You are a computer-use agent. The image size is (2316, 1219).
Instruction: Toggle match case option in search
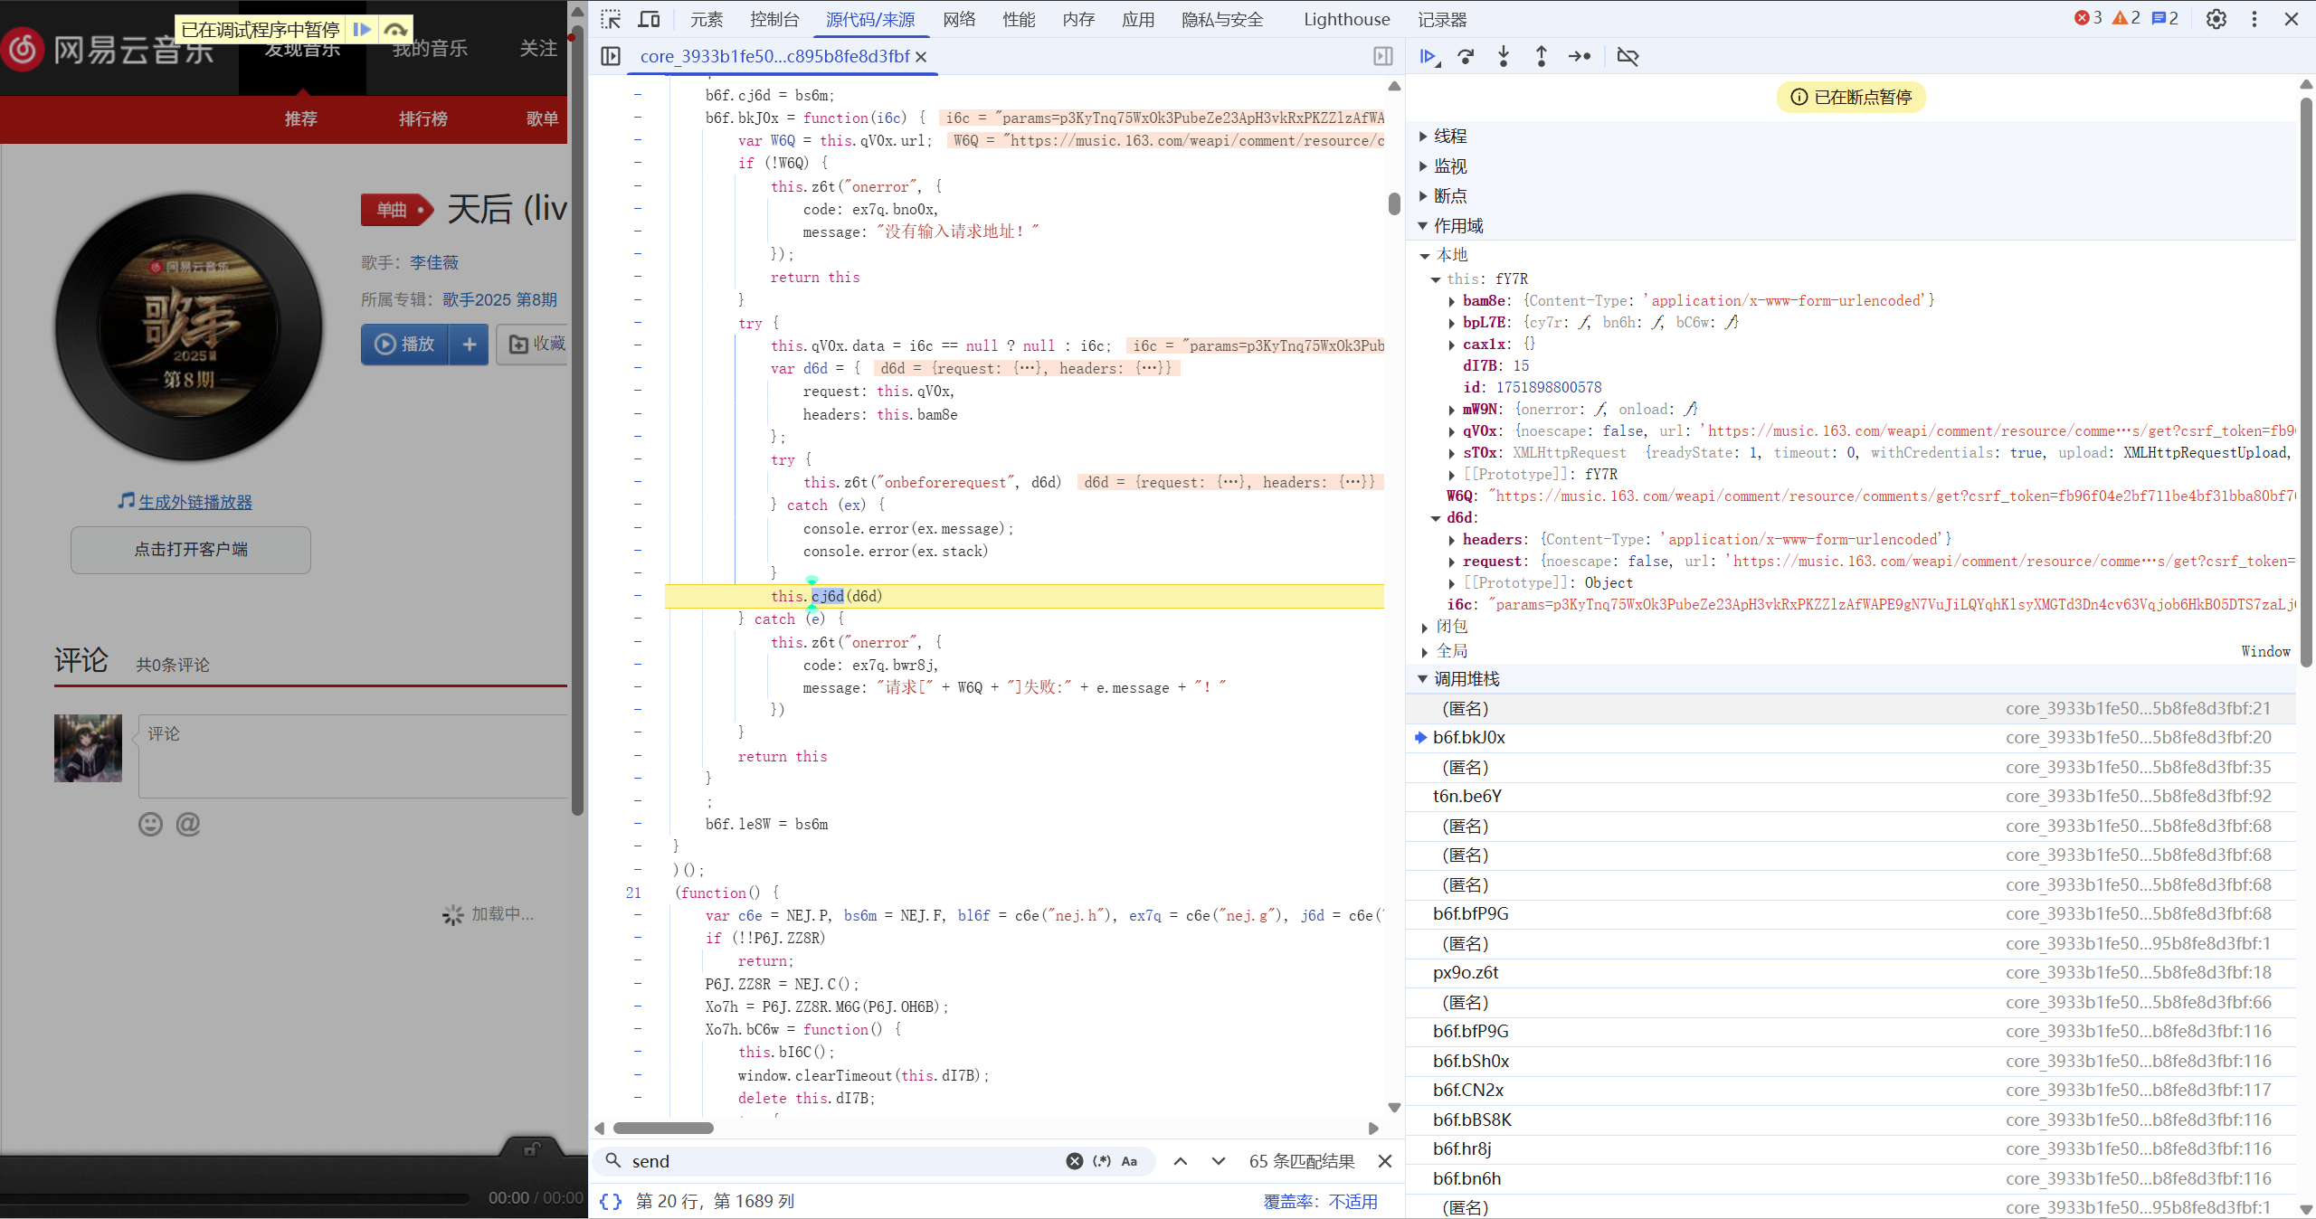click(1129, 1161)
